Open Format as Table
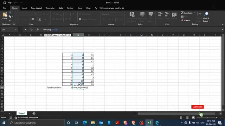This screenshot has height=126, width=225. click(142, 17)
